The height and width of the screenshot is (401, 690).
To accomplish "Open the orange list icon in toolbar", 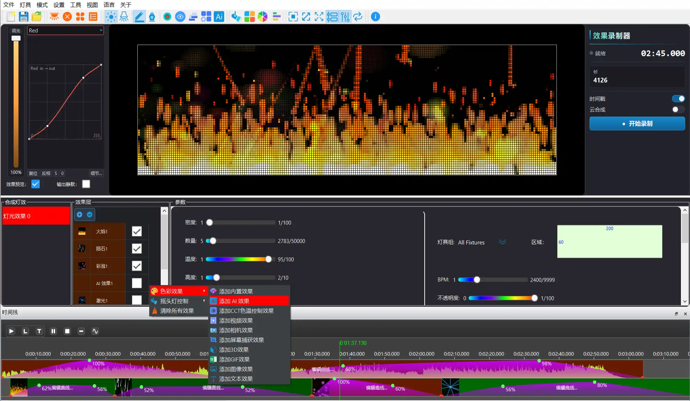I will (x=93, y=16).
